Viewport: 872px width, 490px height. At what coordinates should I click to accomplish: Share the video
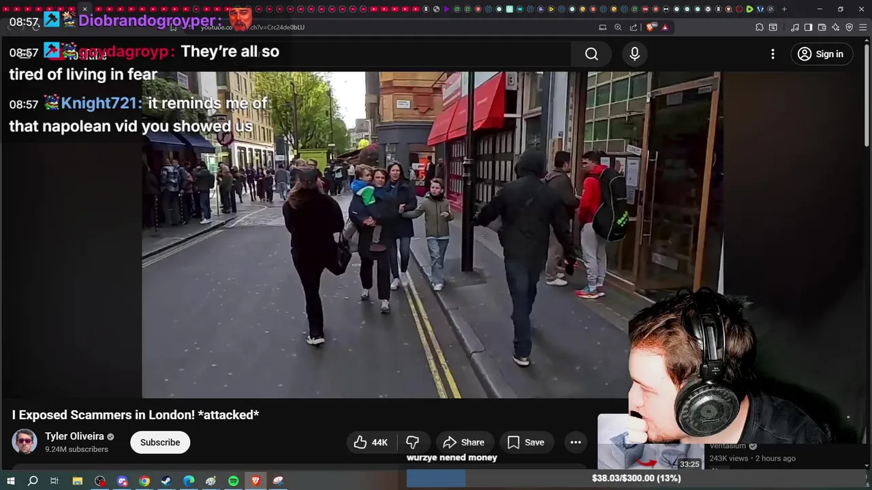pyautogui.click(x=463, y=442)
